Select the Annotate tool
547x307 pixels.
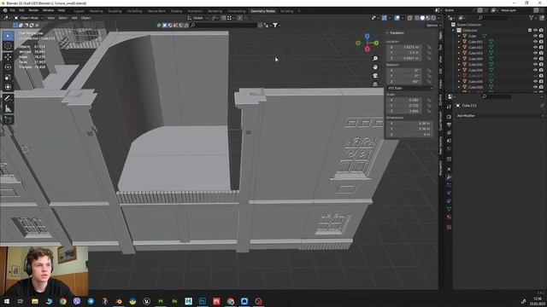point(8,99)
